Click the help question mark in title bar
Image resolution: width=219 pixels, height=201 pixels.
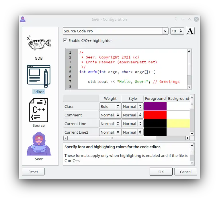click(x=175, y=19)
